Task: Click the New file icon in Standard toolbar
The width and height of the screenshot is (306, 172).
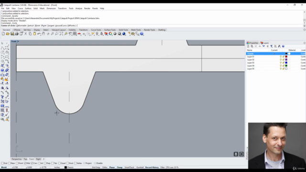Action: (3, 34)
